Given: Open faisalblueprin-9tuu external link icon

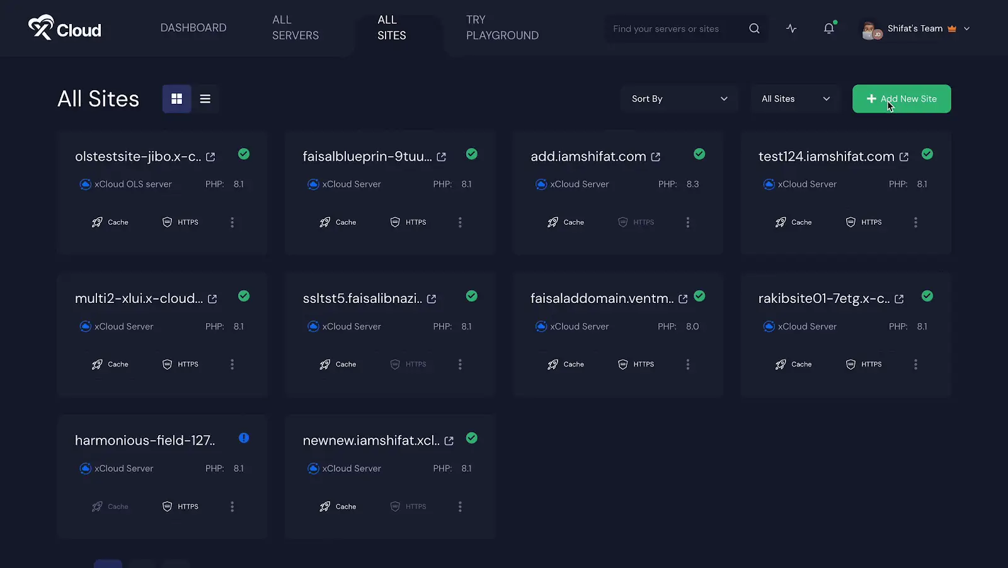Looking at the screenshot, I should pyautogui.click(x=442, y=157).
